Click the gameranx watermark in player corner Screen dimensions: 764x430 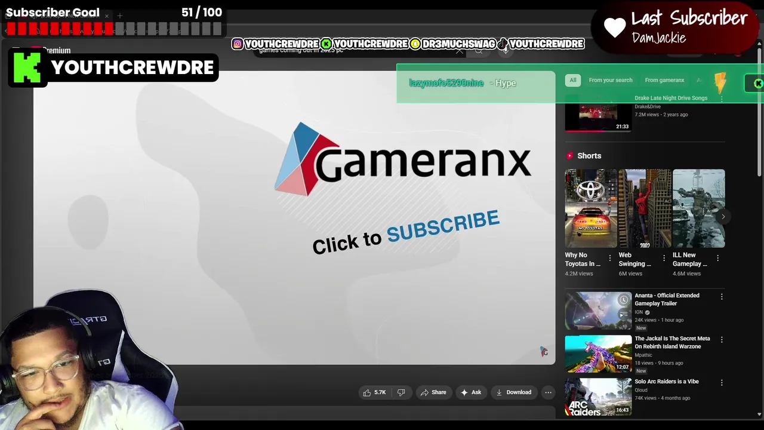pyautogui.click(x=544, y=352)
